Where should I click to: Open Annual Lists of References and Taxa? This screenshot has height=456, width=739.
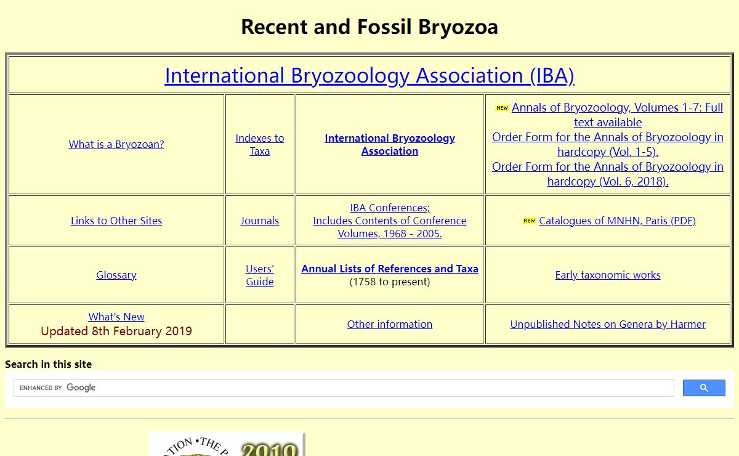[390, 269]
